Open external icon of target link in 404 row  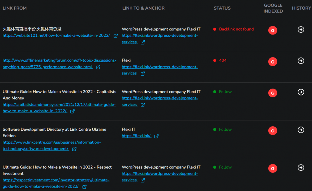(143, 74)
